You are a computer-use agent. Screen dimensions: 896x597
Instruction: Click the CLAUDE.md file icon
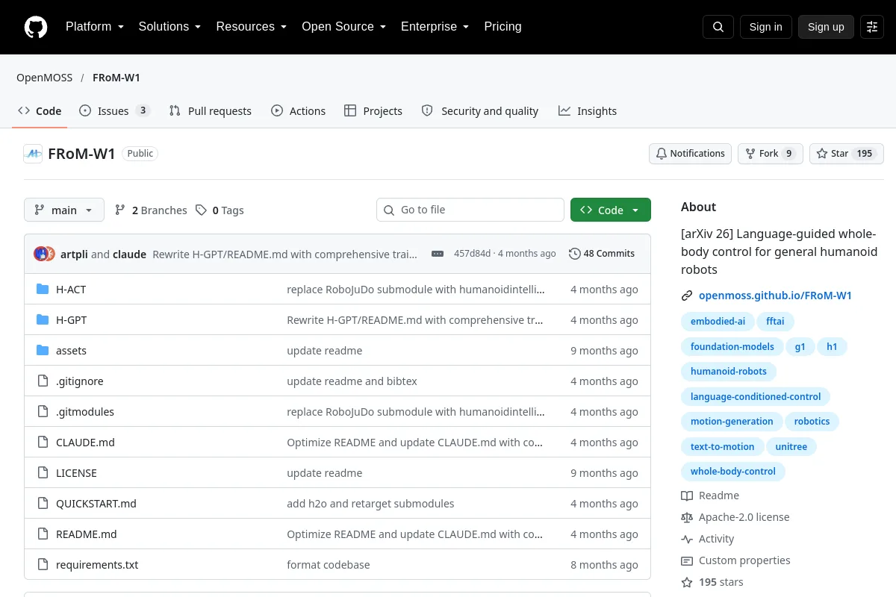(43, 443)
